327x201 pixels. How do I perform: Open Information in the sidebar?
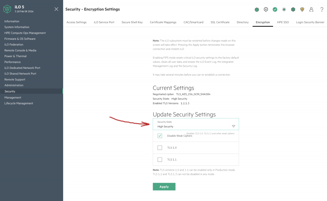coord(12,21)
